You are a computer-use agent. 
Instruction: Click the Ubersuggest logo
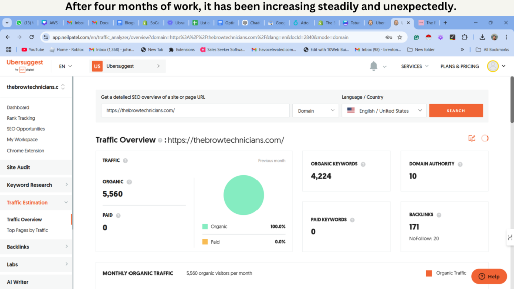coord(25,65)
